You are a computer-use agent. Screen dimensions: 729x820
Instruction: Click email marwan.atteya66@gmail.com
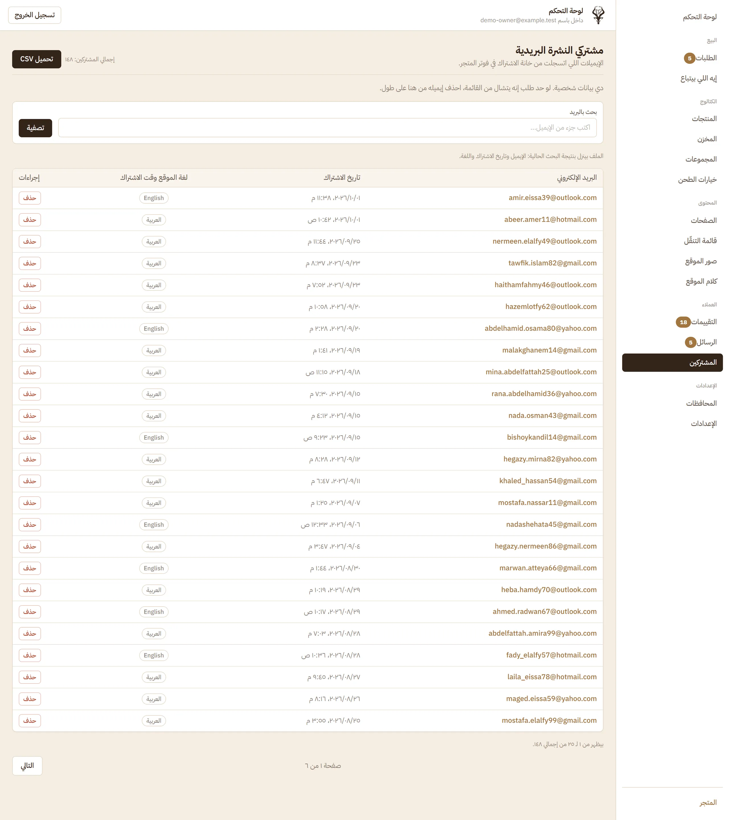pos(548,568)
